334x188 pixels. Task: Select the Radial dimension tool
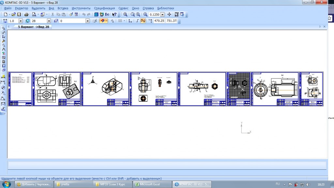tap(3, 93)
